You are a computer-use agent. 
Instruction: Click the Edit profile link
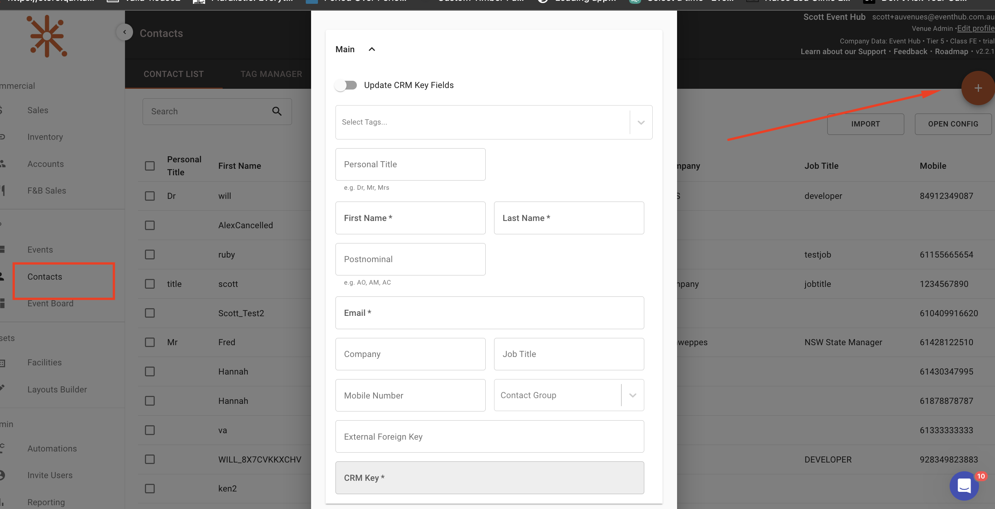pyautogui.click(x=975, y=28)
